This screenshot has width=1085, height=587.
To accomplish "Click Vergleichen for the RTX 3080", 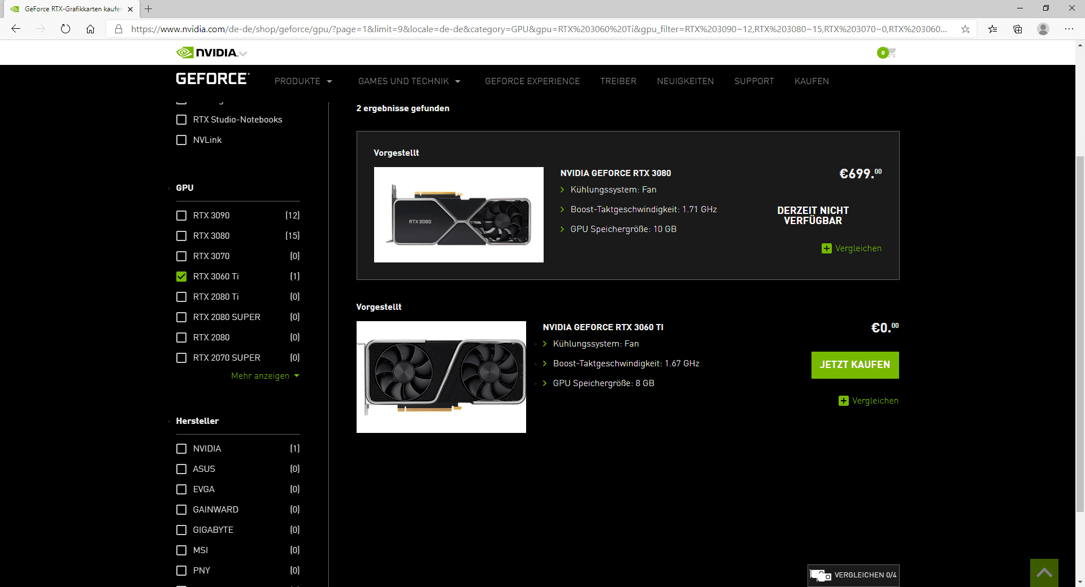I will point(858,248).
